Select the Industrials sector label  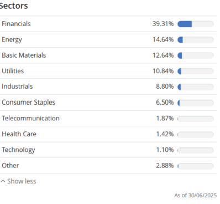(x=17, y=86)
